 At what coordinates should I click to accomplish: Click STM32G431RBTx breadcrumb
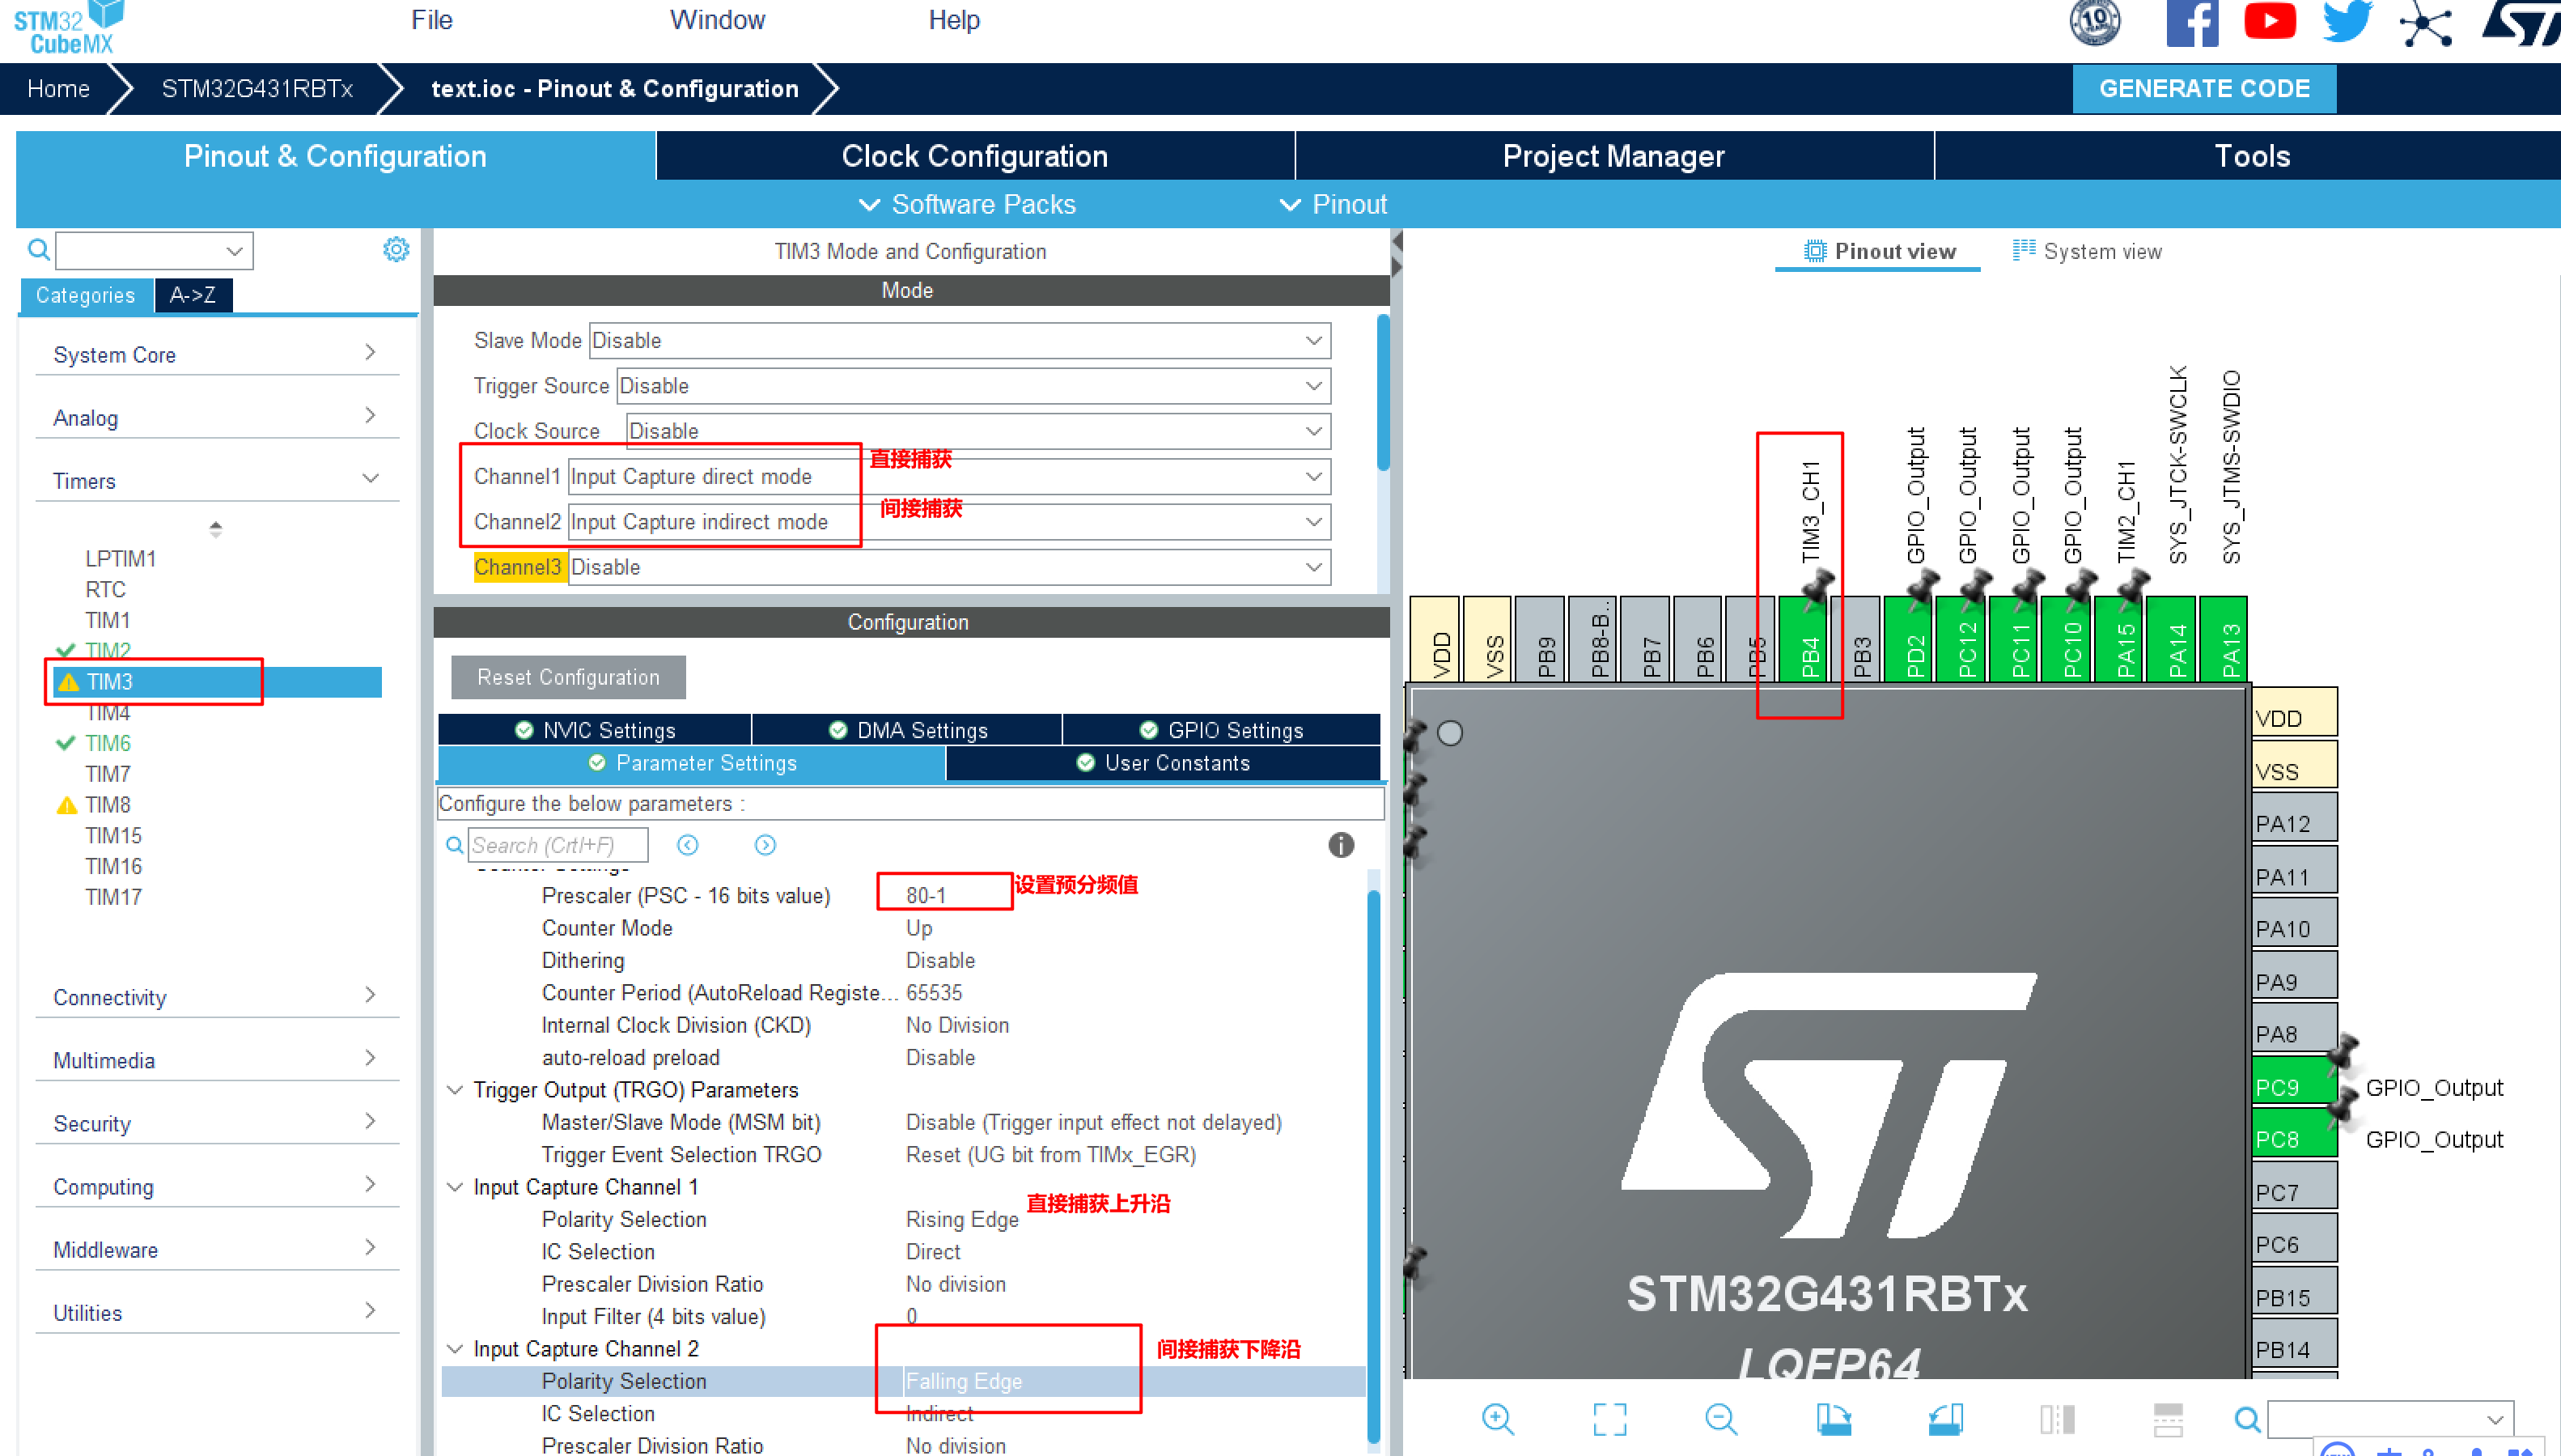(257, 88)
